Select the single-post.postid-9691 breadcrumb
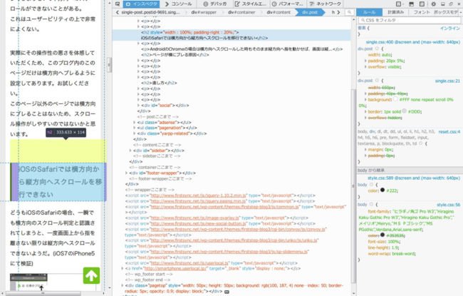The image size is (463, 296). click(x=150, y=12)
